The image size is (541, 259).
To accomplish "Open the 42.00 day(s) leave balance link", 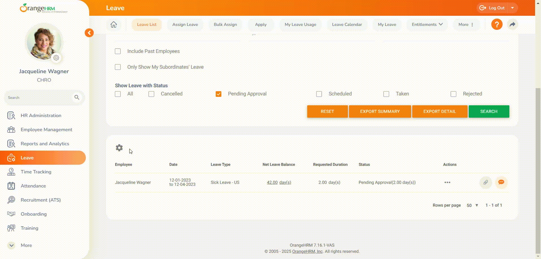I will pos(279,182).
